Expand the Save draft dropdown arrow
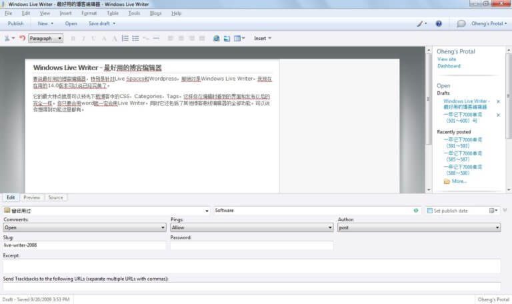 coord(114,23)
